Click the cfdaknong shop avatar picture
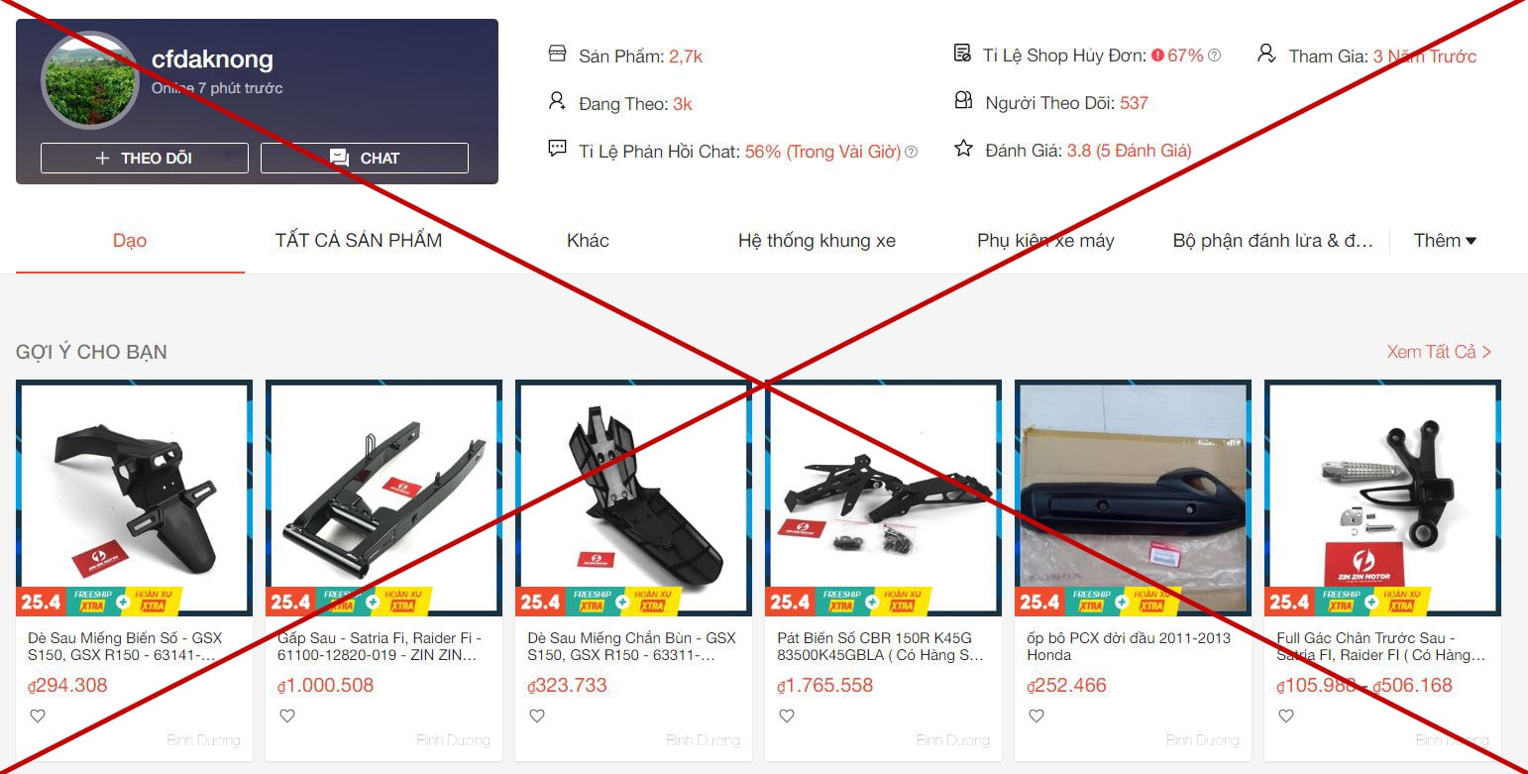Image resolution: width=1528 pixels, height=774 pixels. pos(89,82)
